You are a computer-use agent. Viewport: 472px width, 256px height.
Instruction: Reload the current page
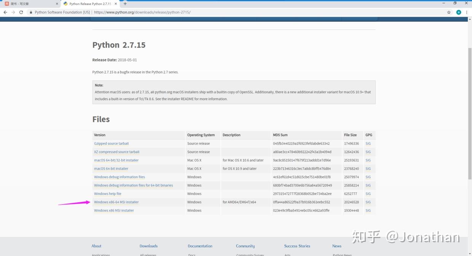(21, 12)
